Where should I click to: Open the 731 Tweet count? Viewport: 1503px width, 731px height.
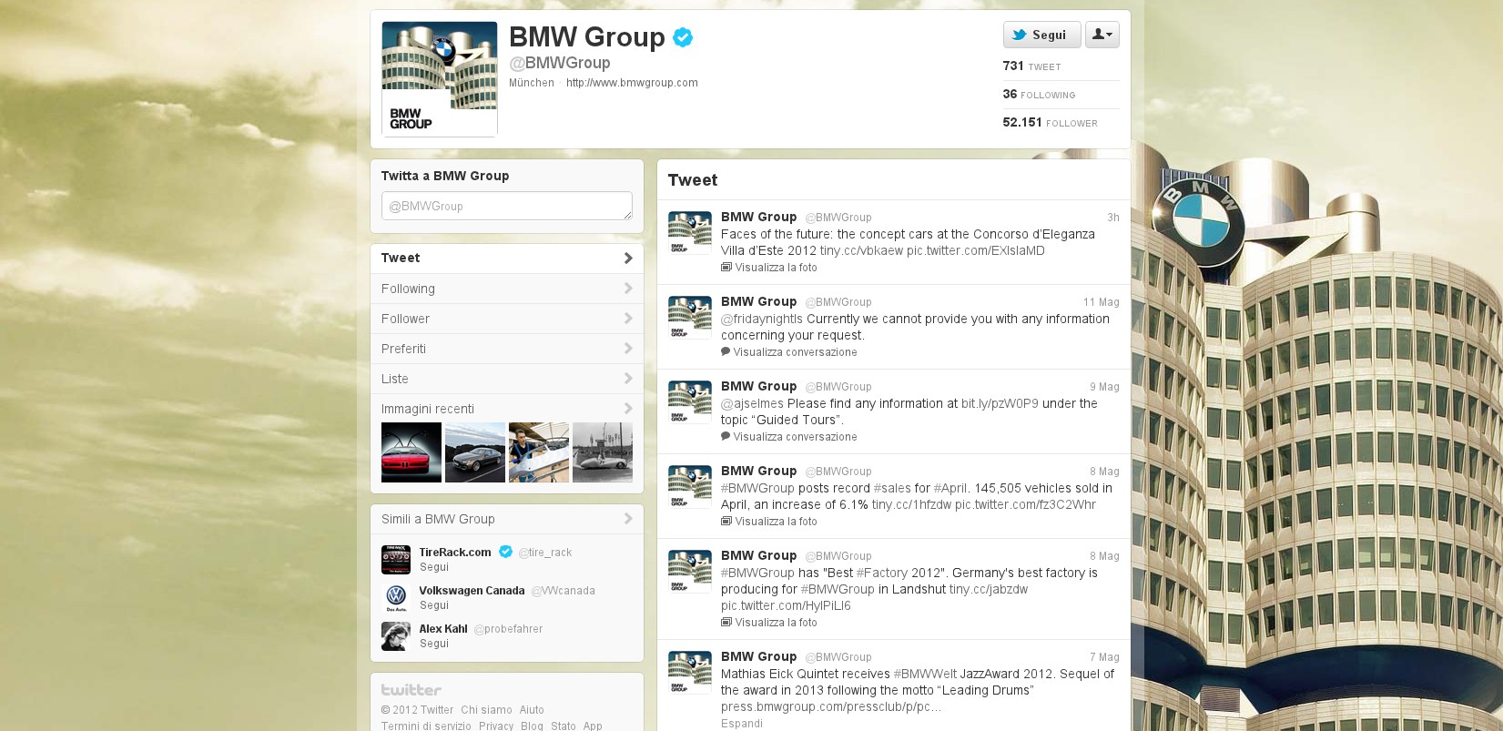pyautogui.click(x=1031, y=66)
